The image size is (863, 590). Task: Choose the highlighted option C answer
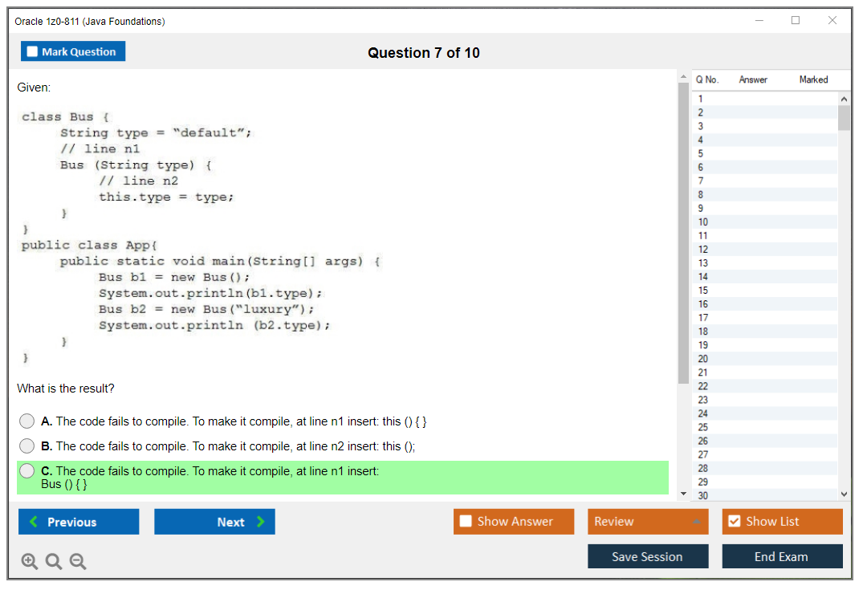26,471
